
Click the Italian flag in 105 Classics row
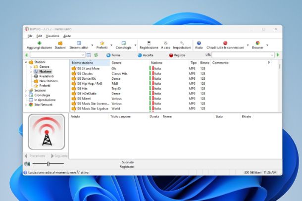tap(151, 74)
